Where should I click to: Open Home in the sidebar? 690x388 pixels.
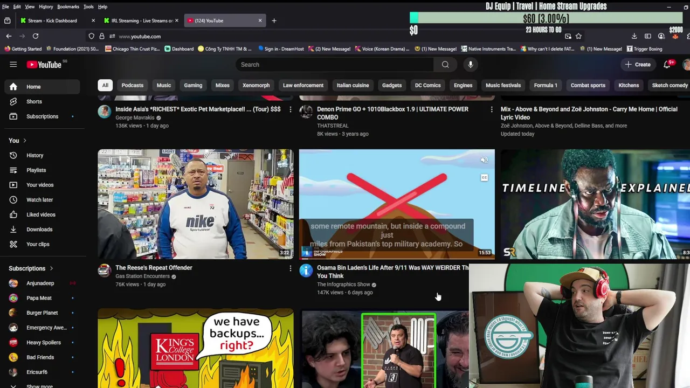43,87
